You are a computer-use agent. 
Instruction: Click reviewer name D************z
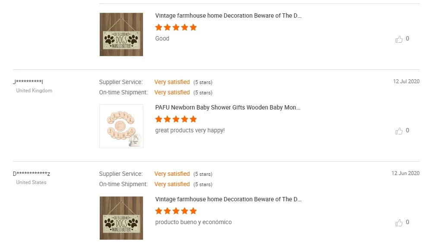[32, 174]
